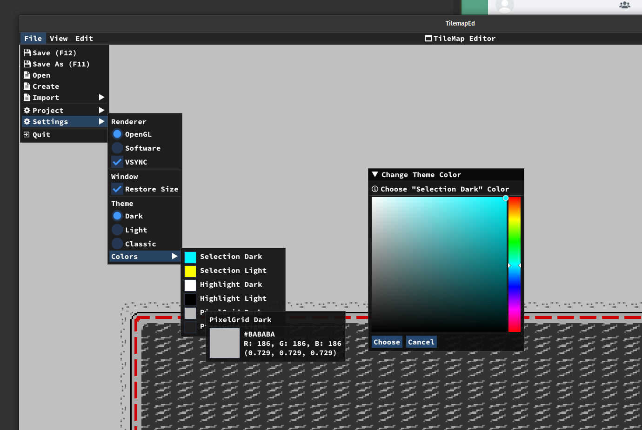Click the Cancel button
642x430 pixels.
click(x=421, y=342)
